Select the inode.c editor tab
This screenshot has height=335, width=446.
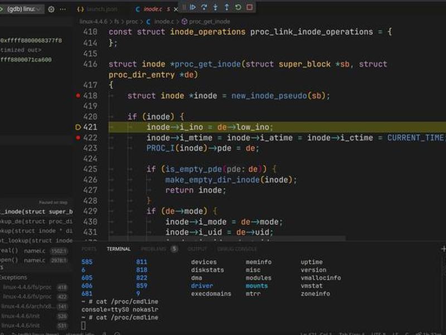152,9
